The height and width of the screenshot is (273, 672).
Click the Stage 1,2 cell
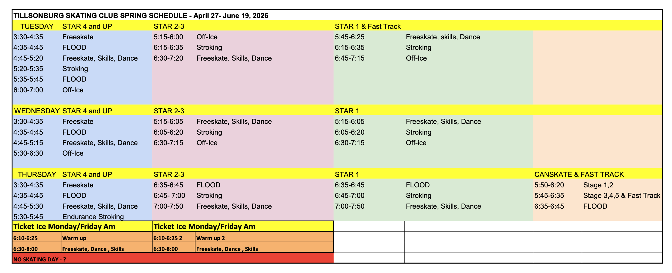click(598, 185)
